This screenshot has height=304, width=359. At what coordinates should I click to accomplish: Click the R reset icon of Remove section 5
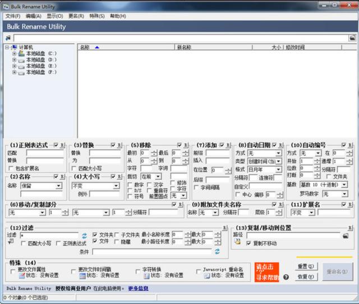click(x=186, y=145)
